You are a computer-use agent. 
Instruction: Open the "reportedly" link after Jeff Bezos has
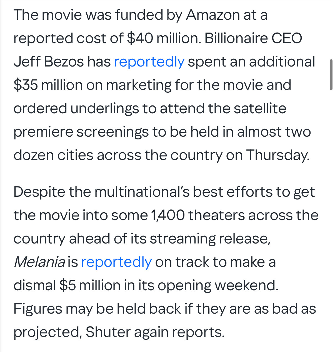[x=149, y=62]
